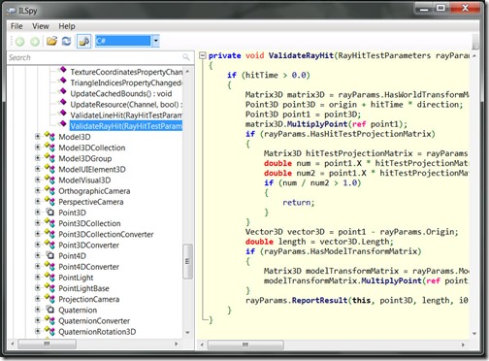This screenshot has width=489, height=361.
Task: Click tree panel vertical scrollbar thumb
Action: (187, 261)
